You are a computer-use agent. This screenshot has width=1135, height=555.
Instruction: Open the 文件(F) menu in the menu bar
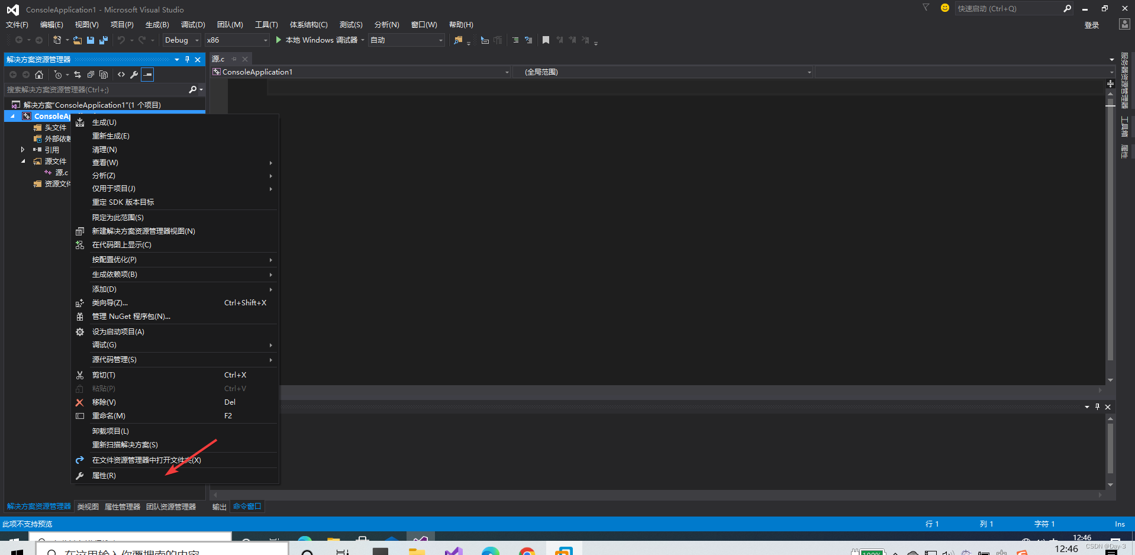(17, 25)
